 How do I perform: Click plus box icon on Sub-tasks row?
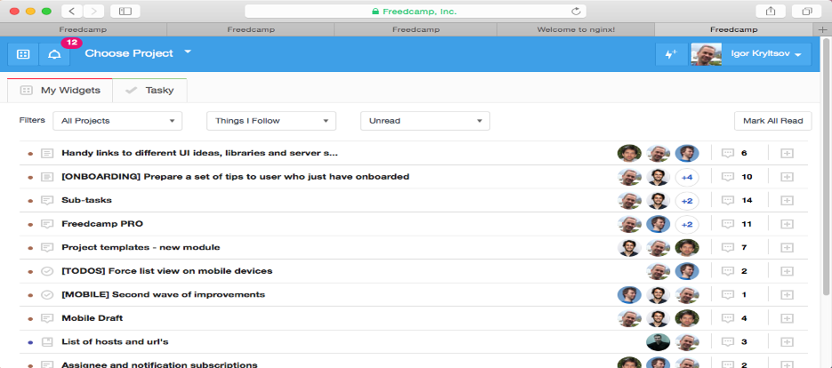[787, 200]
